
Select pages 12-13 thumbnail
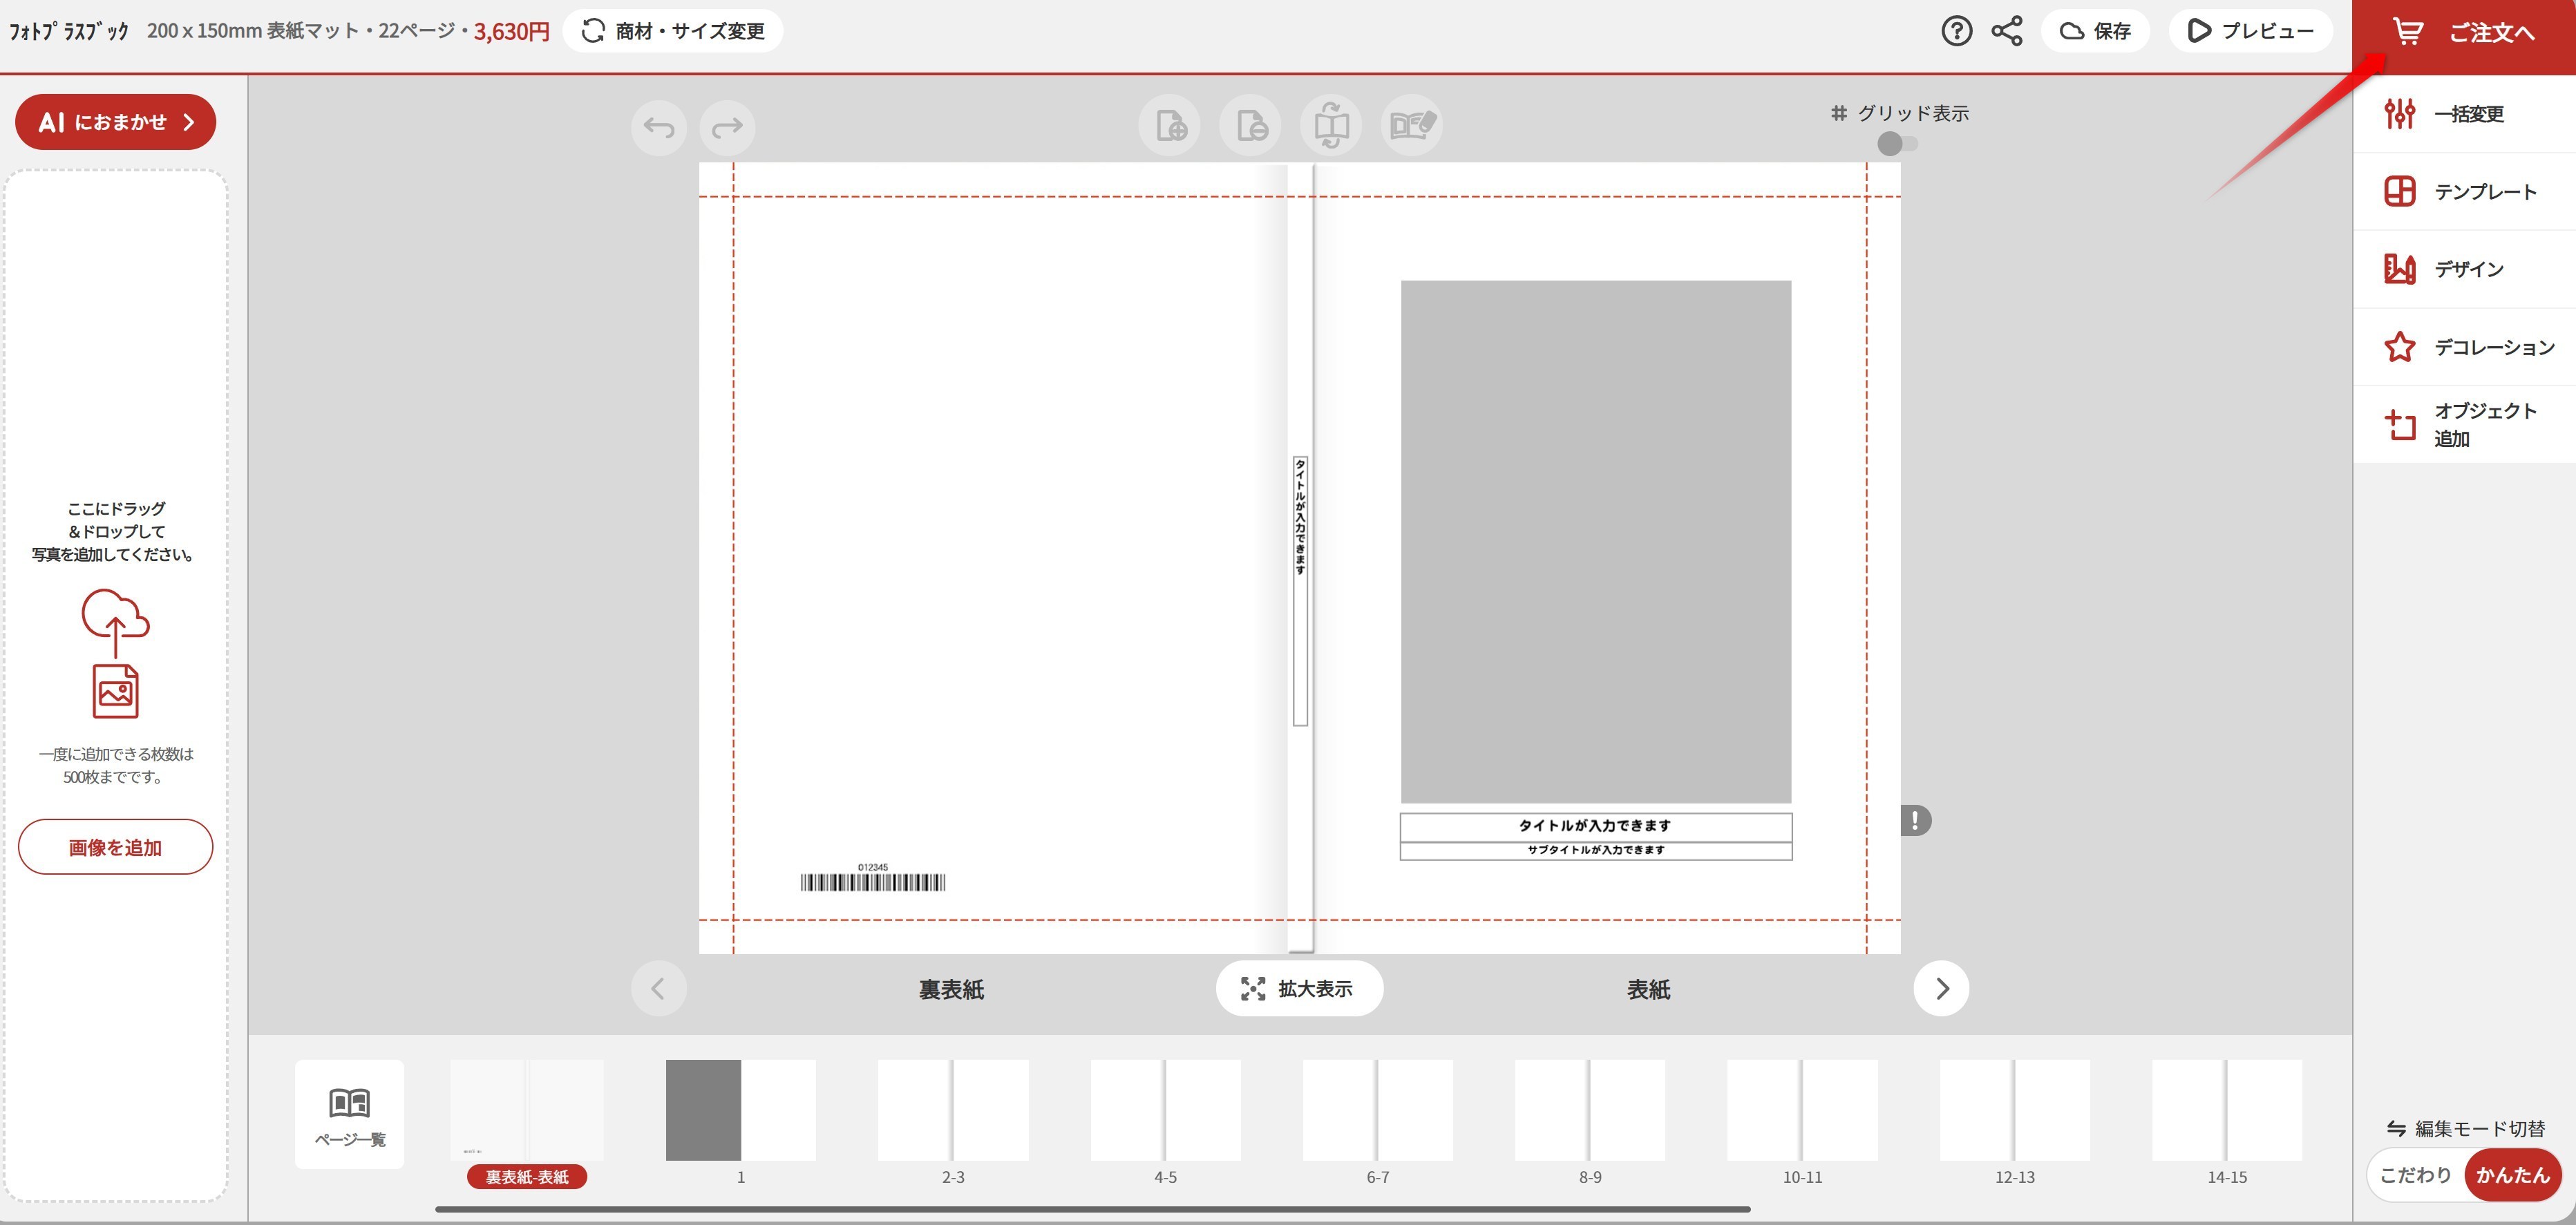point(2015,1110)
